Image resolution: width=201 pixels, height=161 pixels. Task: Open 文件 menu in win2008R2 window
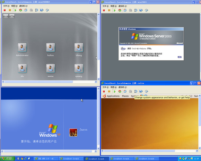pyautogui.click(x=6, y=6)
